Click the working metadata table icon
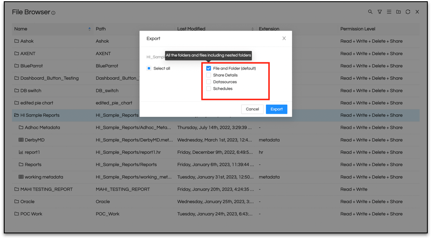This screenshot has height=238, width=432. (21, 177)
